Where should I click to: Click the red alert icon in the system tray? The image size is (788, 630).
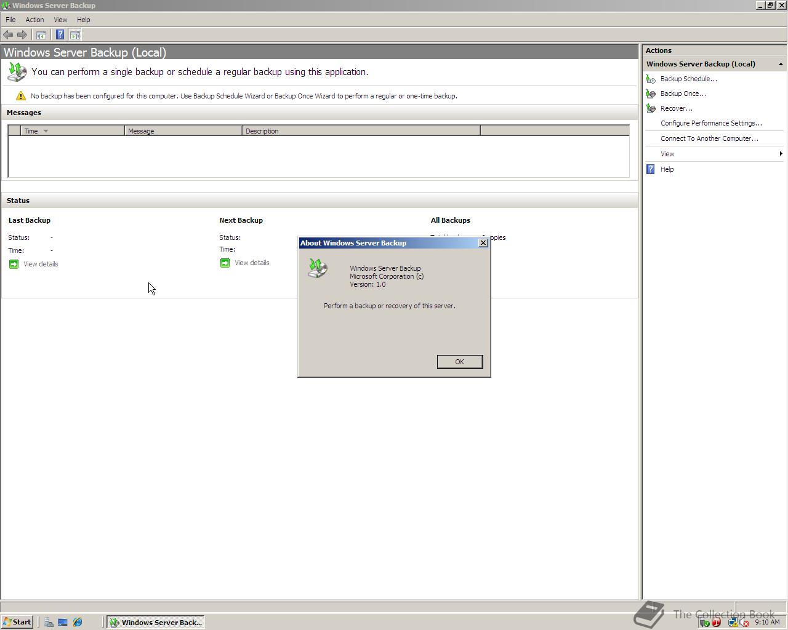pyautogui.click(x=716, y=622)
